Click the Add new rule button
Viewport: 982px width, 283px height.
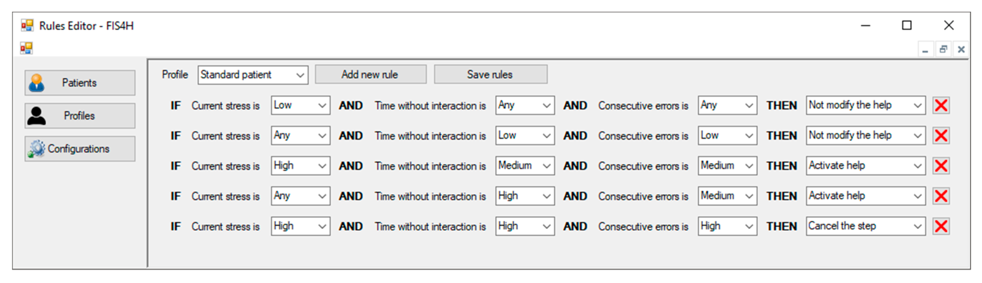tap(370, 75)
